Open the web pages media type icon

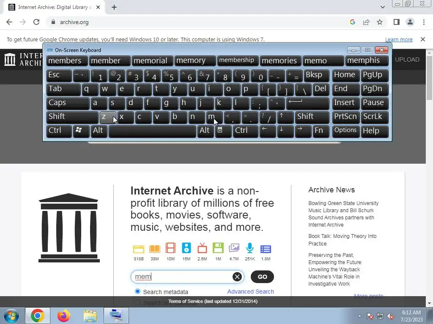(139, 249)
